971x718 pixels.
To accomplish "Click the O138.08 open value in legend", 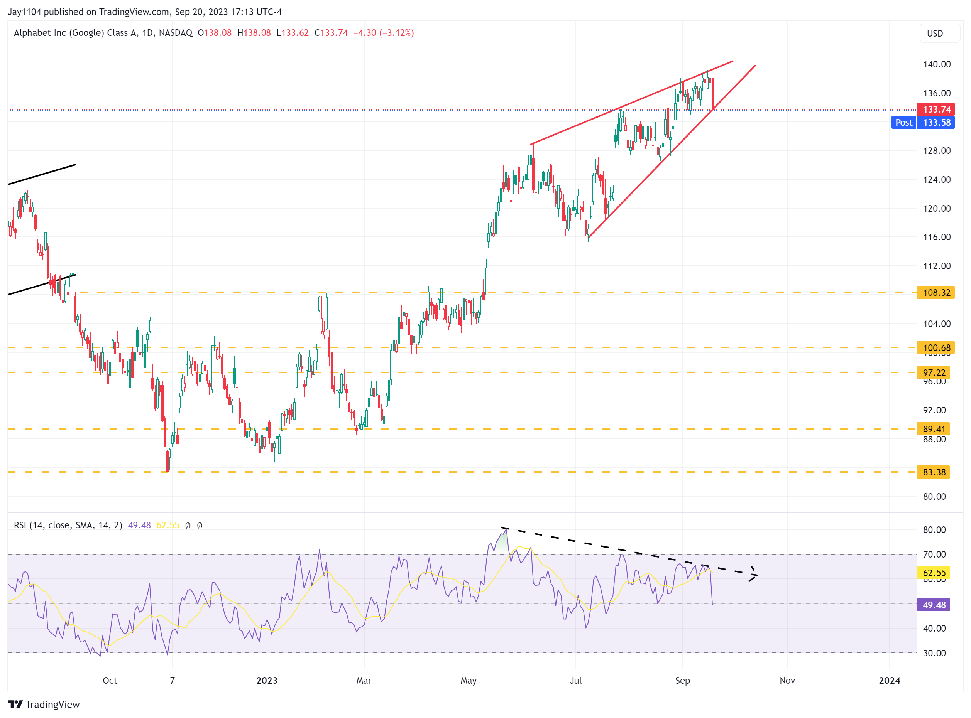I will click(x=215, y=33).
